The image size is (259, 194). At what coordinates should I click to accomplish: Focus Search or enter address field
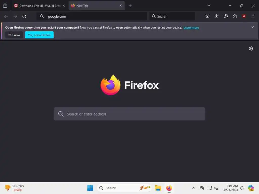pyautogui.click(x=129, y=114)
